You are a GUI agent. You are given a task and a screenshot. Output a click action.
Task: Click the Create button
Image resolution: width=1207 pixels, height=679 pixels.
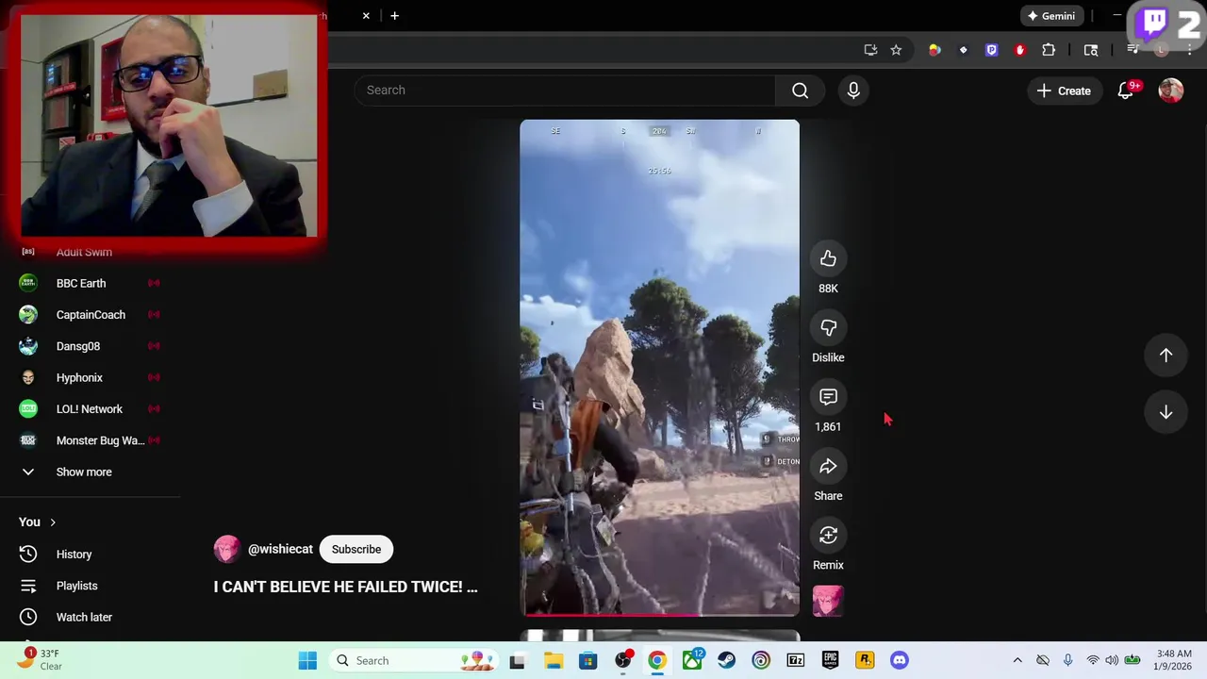pos(1064,91)
